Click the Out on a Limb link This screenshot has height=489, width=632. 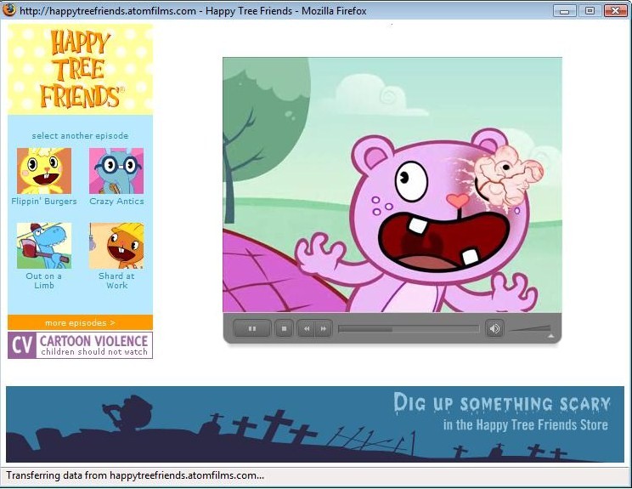click(x=44, y=281)
